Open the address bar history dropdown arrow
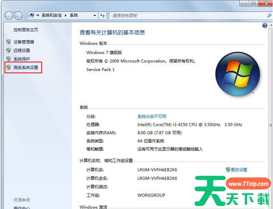 pos(95,15)
